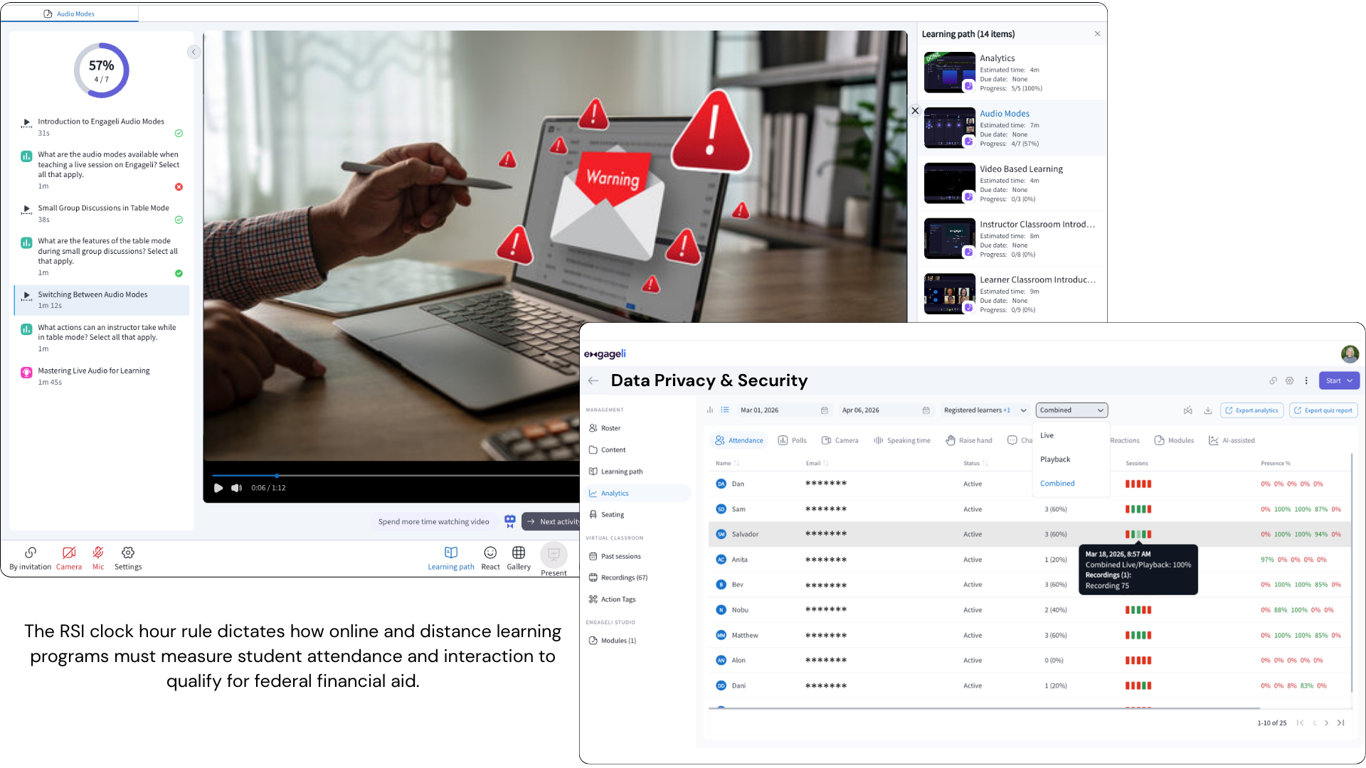Open the Settings gear in bottom bar

pos(128,553)
